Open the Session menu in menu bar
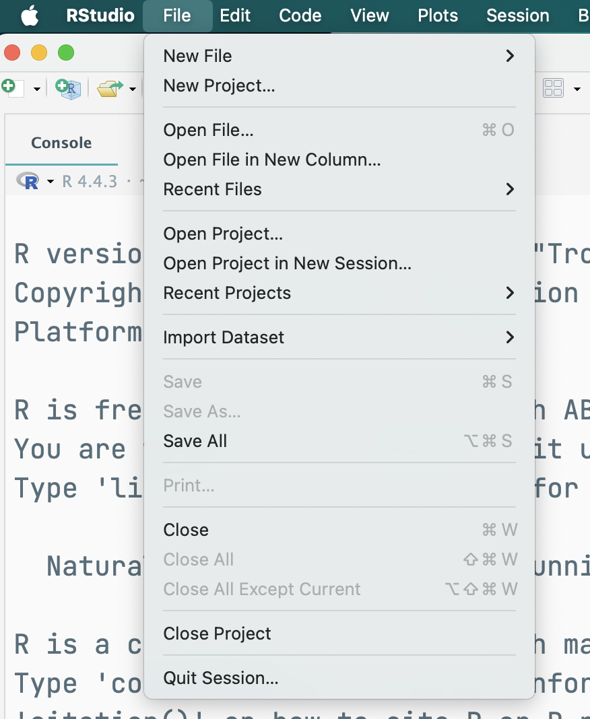Image resolution: width=590 pixels, height=719 pixels. [517, 15]
